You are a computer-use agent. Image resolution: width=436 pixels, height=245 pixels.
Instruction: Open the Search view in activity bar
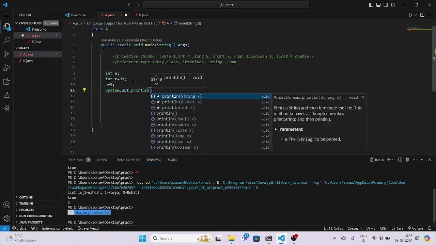pos(7,40)
